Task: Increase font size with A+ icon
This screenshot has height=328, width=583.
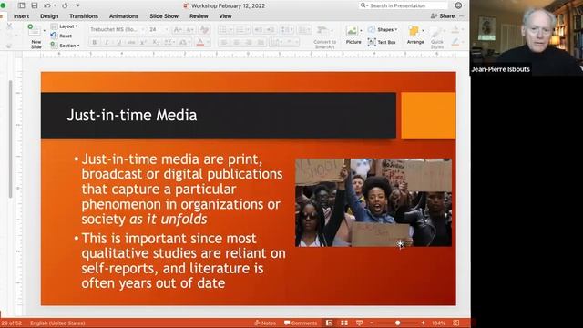Action: click(x=179, y=30)
